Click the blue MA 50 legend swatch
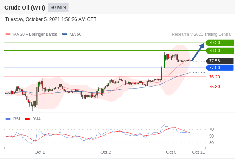This screenshot has height=159, width=235. [x=65, y=35]
